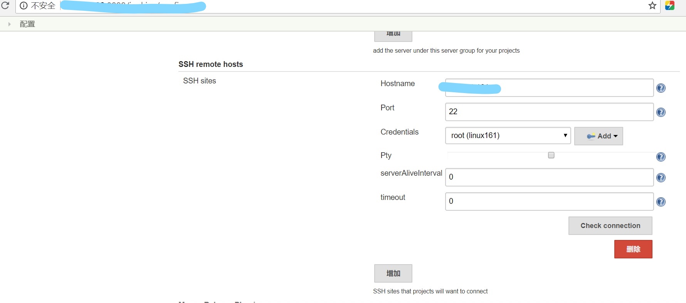Click the SSH remote hosts heading
The image size is (686, 303).
click(x=211, y=64)
